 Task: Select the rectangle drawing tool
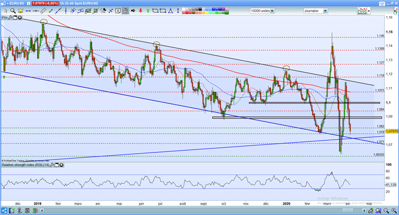pos(163,11)
